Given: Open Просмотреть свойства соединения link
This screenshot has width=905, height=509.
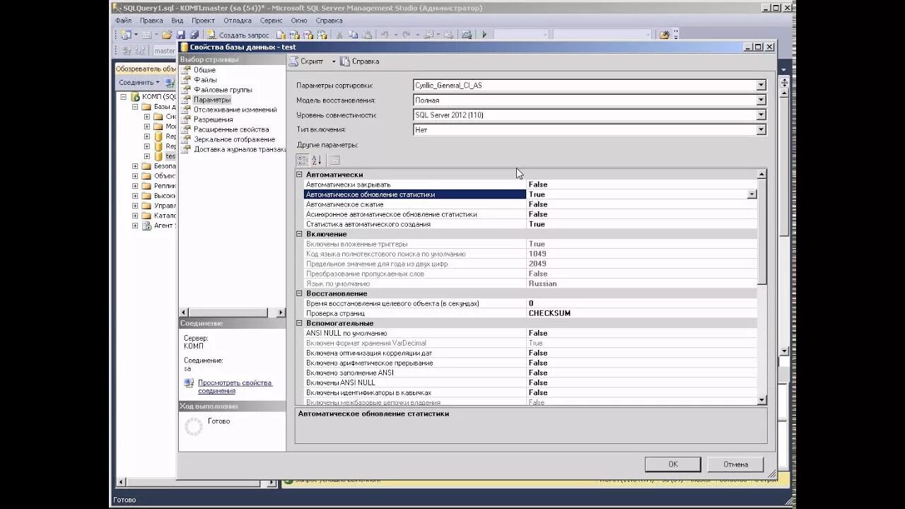Looking at the screenshot, I should click(235, 387).
